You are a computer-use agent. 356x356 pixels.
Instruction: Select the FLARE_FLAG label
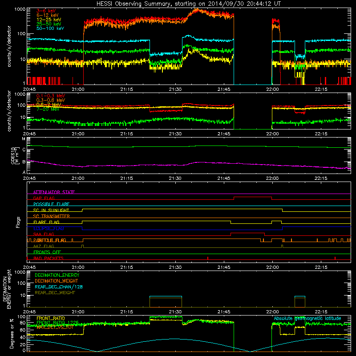click(46, 222)
